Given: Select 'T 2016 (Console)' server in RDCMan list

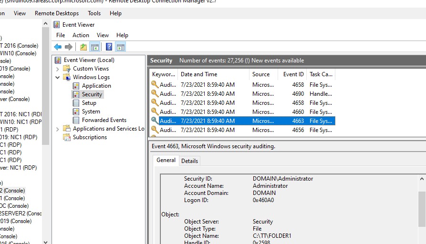Looking at the screenshot, I should coord(19,46).
